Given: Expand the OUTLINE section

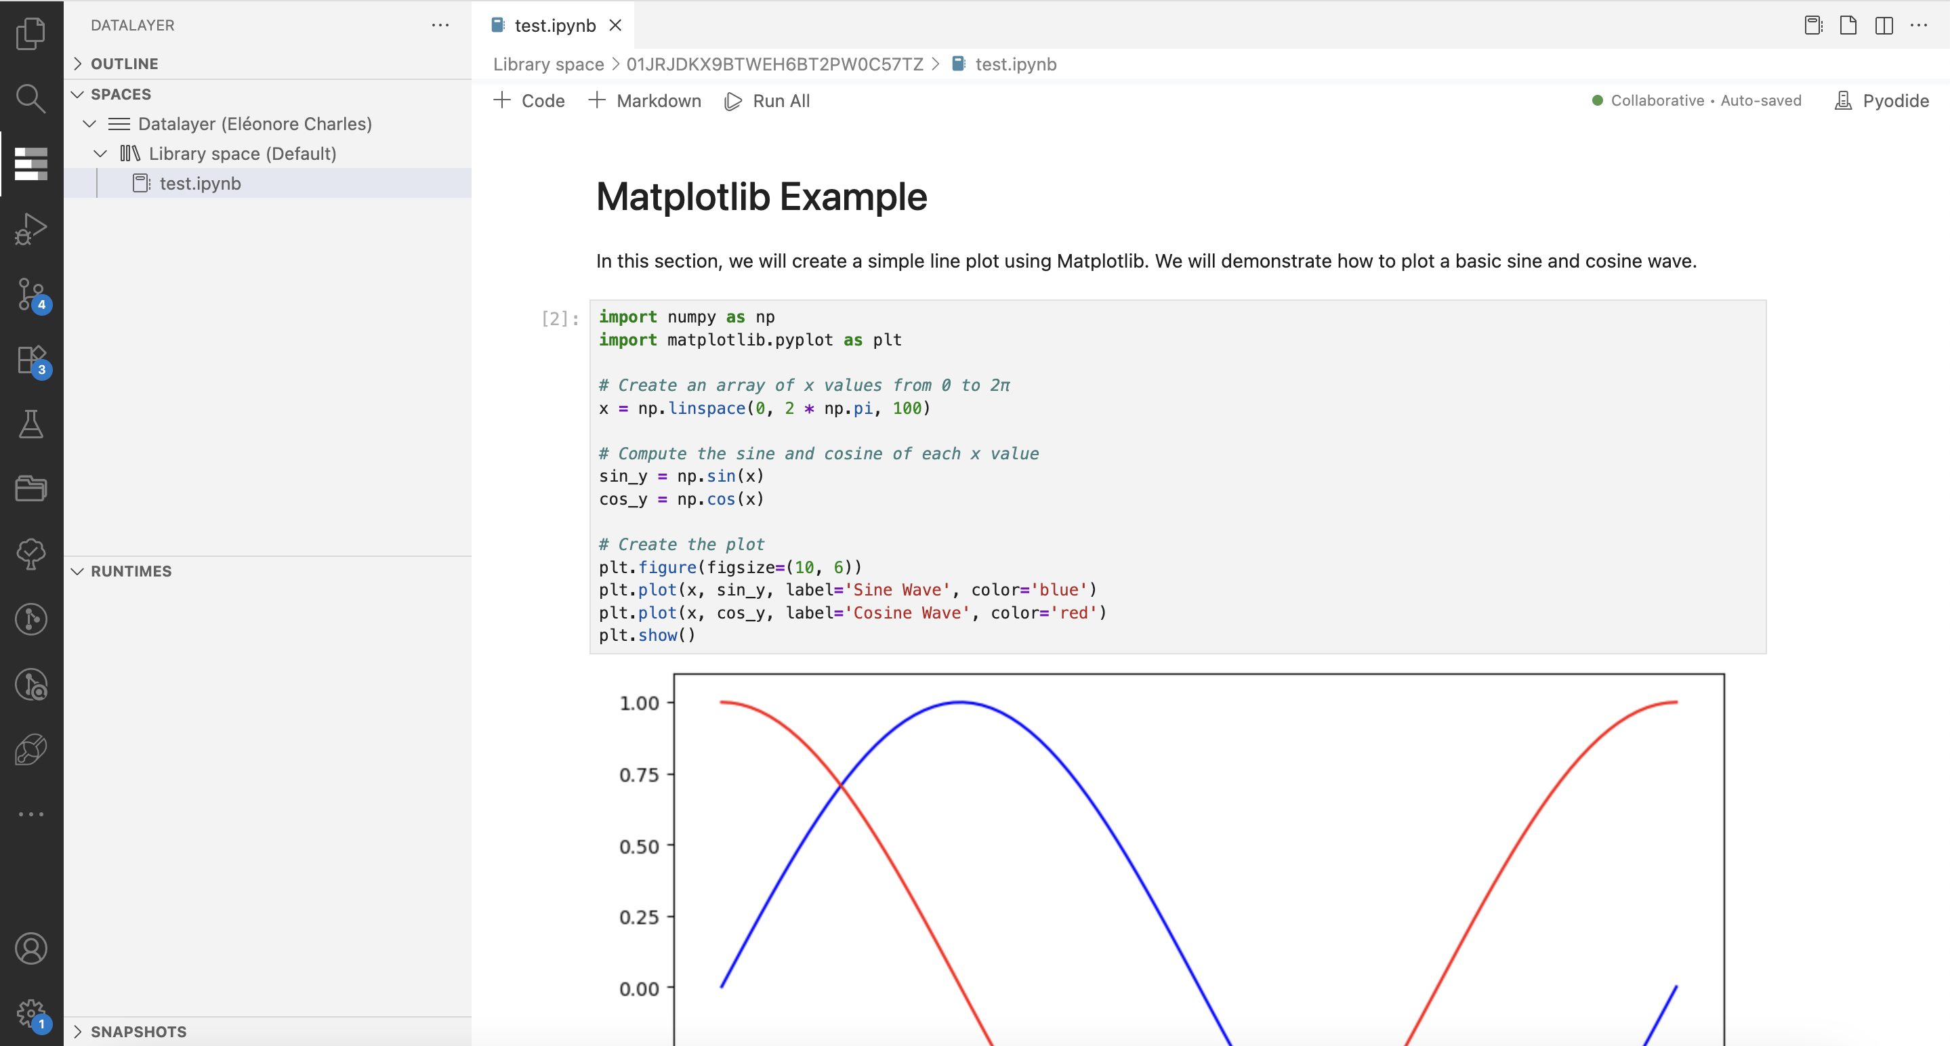Looking at the screenshot, I should tap(124, 64).
